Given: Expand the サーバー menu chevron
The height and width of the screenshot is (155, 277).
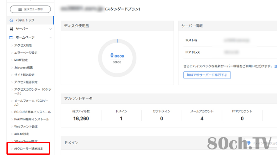Looking at the screenshot, I should coord(50,29).
